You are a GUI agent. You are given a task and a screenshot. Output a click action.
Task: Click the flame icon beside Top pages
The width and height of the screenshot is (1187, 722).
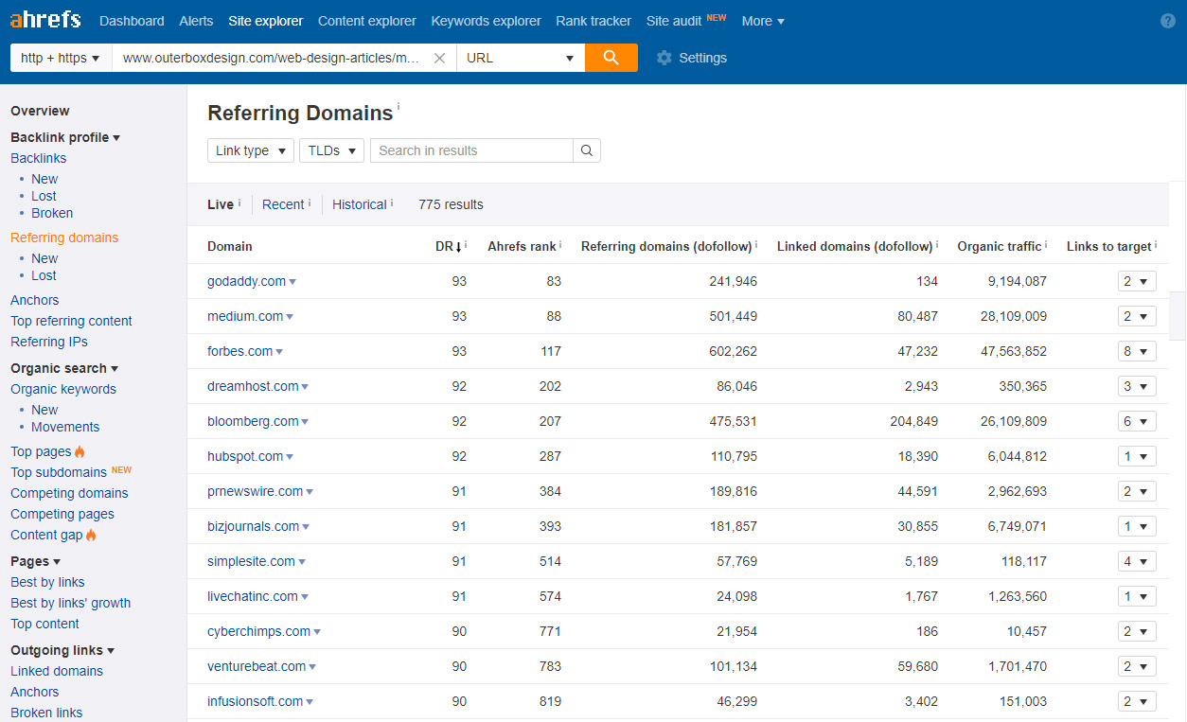(x=80, y=451)
